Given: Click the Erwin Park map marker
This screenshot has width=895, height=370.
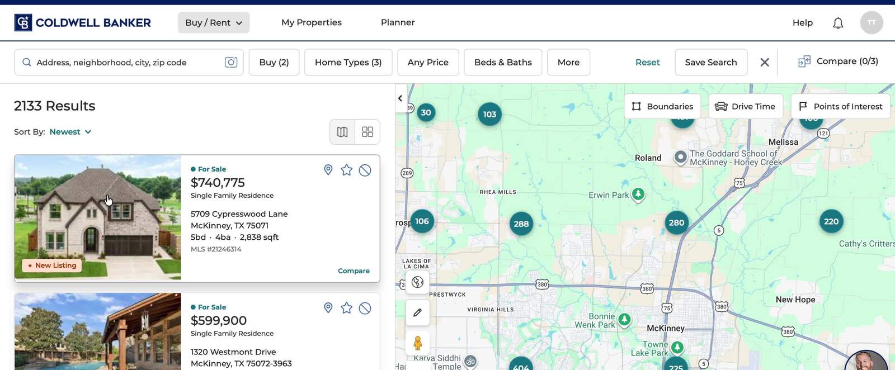Looking at the screenshot, I should tap(638, 195).
